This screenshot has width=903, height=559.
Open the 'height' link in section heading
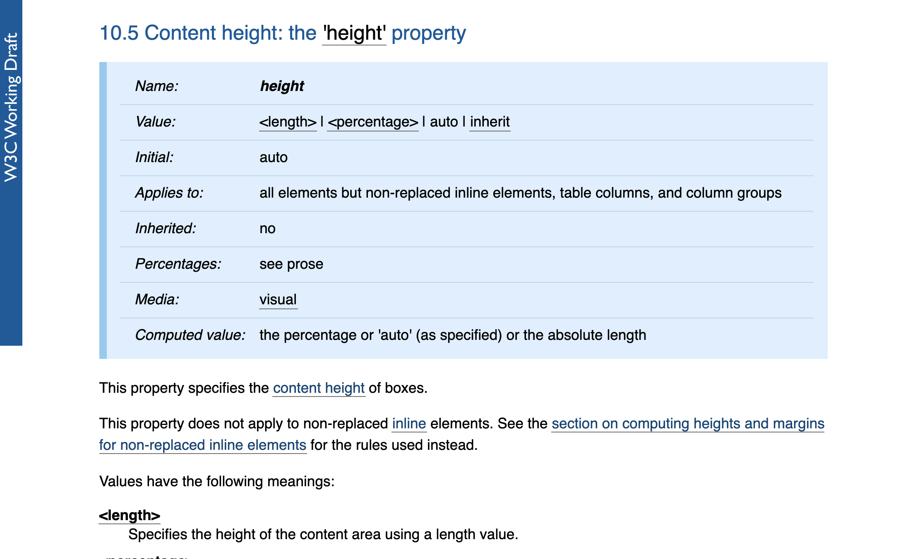pyautogui.click(x=354, y=33)
